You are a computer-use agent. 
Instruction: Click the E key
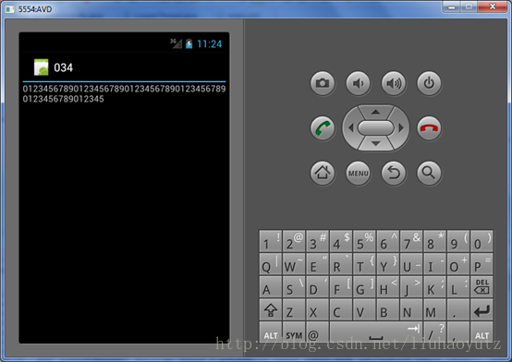(317, 264)
